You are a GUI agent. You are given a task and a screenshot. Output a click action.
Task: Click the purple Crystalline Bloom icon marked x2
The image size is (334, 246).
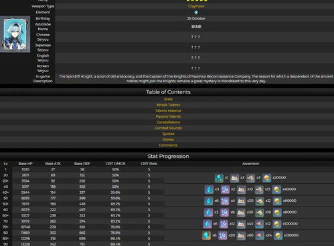225,189
